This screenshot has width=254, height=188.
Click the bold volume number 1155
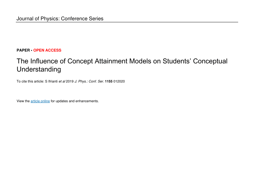pyautogui.click(x=109, y=81)
